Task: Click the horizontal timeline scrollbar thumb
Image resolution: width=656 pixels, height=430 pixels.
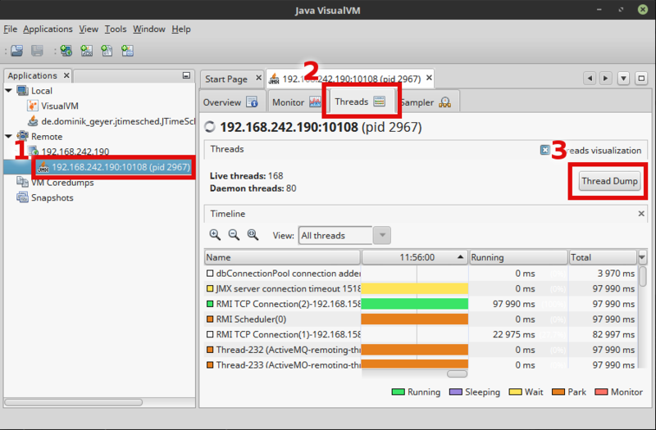Action: (456, 373)
